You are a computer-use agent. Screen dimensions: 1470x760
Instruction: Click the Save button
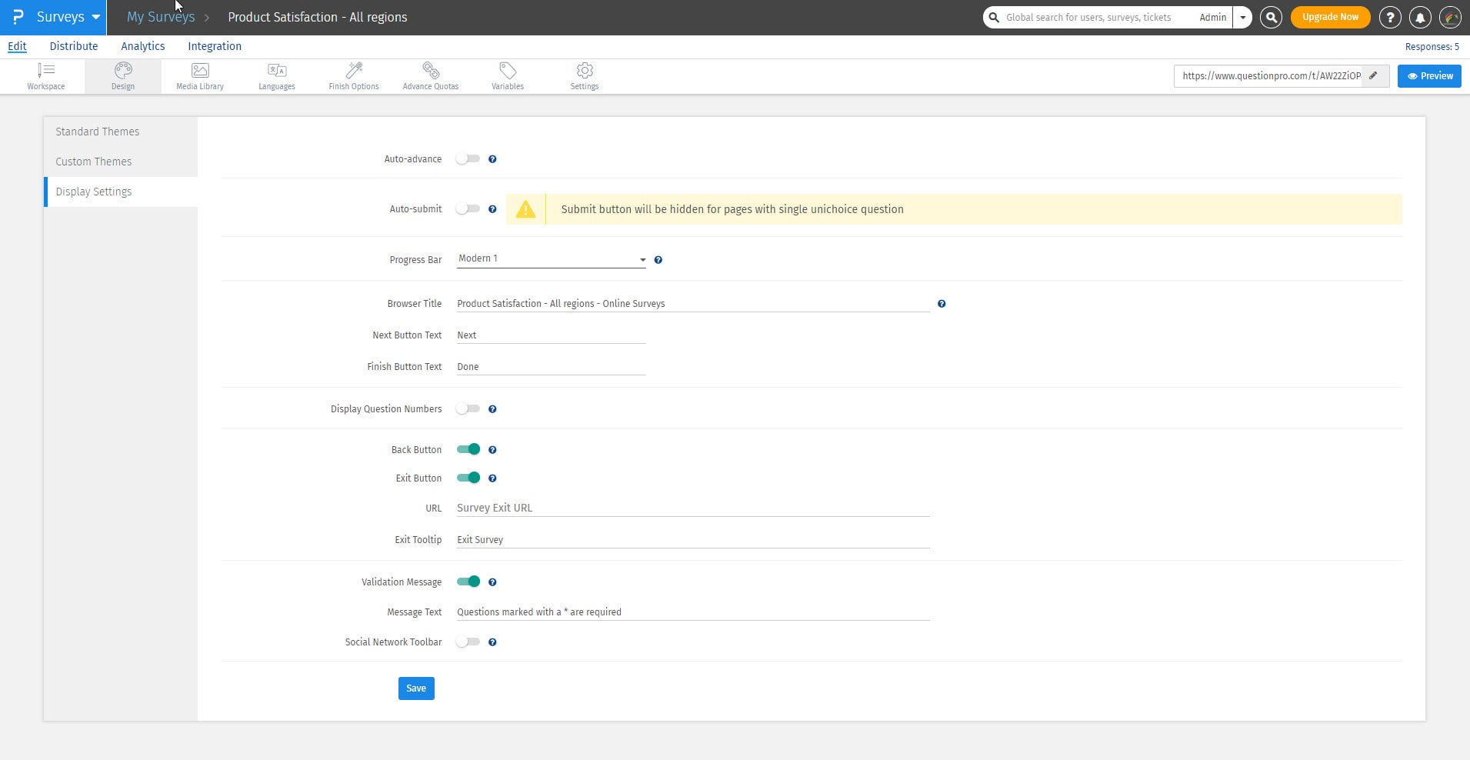pyautogui.click(x=416, y=688)
